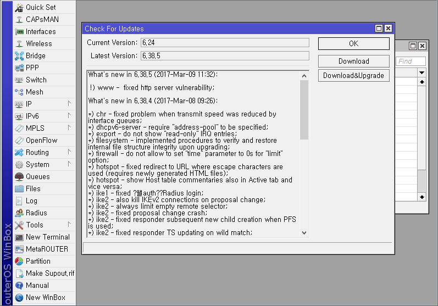The width and height of the screenshot is (438, 306).
Task: Click changelog scroll down arrow
Action: [x=304, y=233]
